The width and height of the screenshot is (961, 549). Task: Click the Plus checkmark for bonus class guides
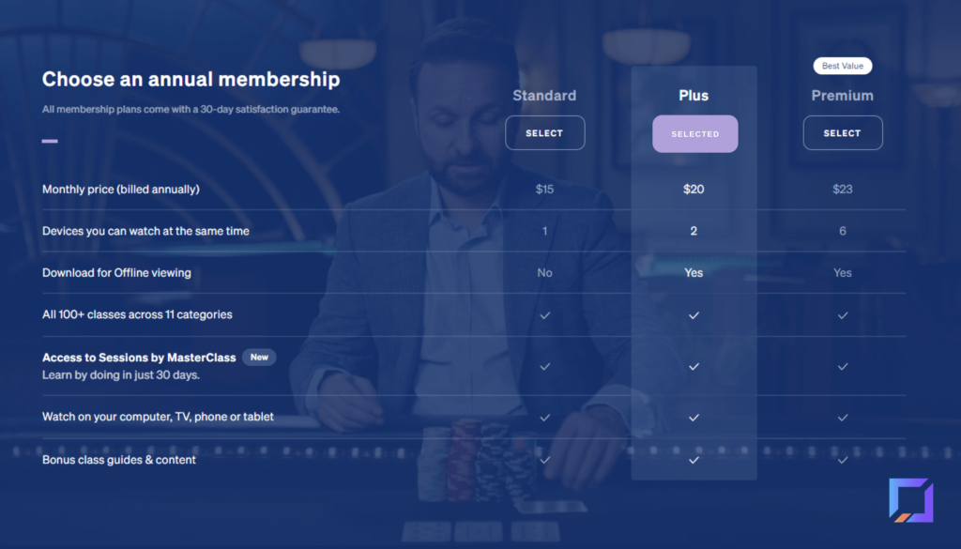694,461
